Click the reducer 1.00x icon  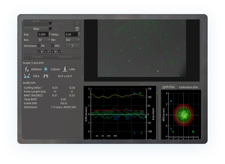[x=65, y=69]
